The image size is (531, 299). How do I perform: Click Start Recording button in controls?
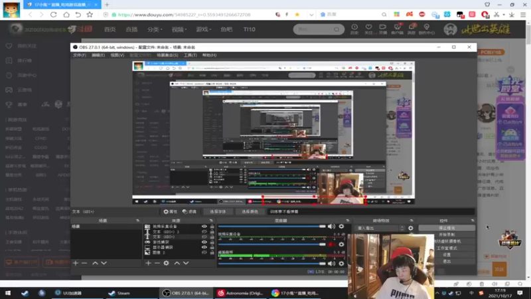[x=447, y=235]
